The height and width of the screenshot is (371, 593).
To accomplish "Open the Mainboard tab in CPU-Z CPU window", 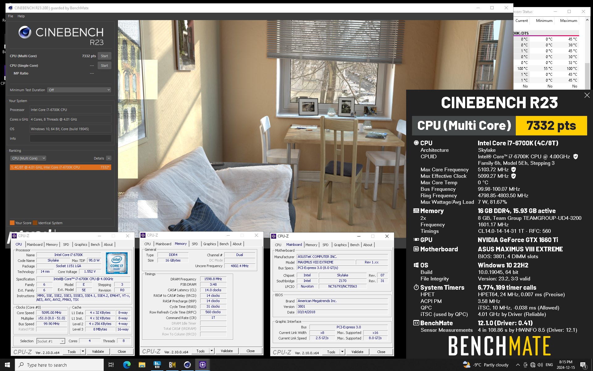I will pos(35,245).
